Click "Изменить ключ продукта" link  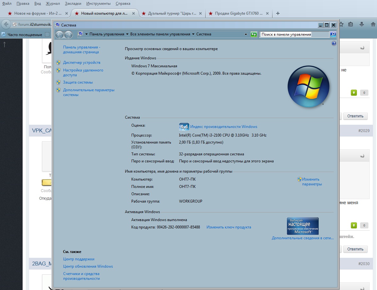point(228,227)
